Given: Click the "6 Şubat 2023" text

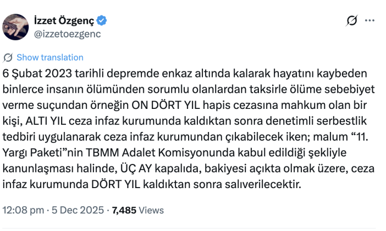Looking at the screenshot, I should tap(33, 73).
